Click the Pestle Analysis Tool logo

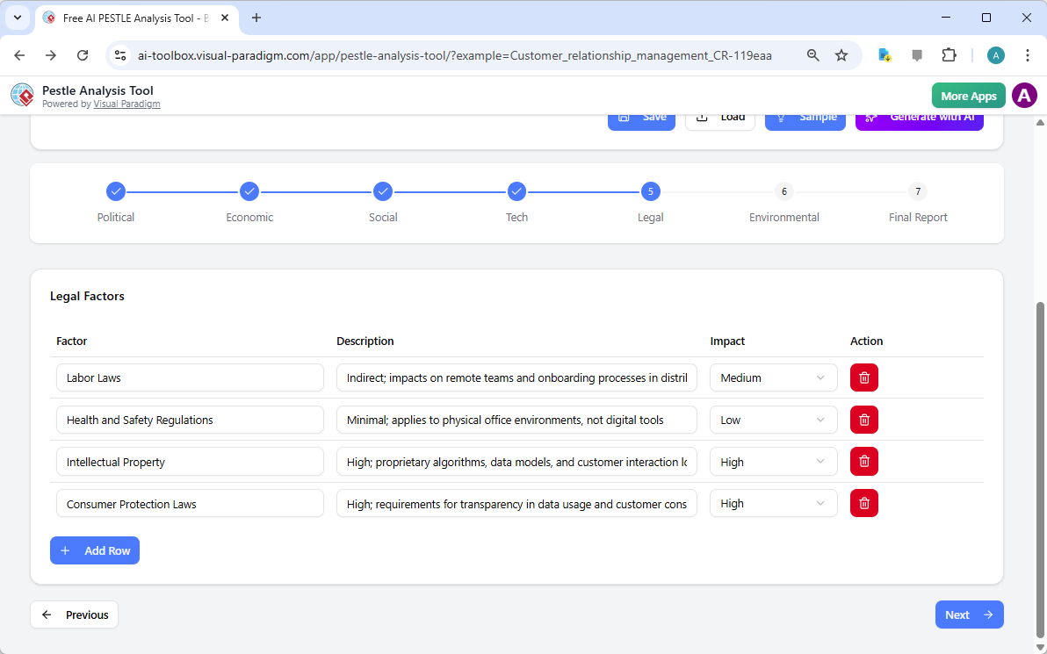pos(22,95)
